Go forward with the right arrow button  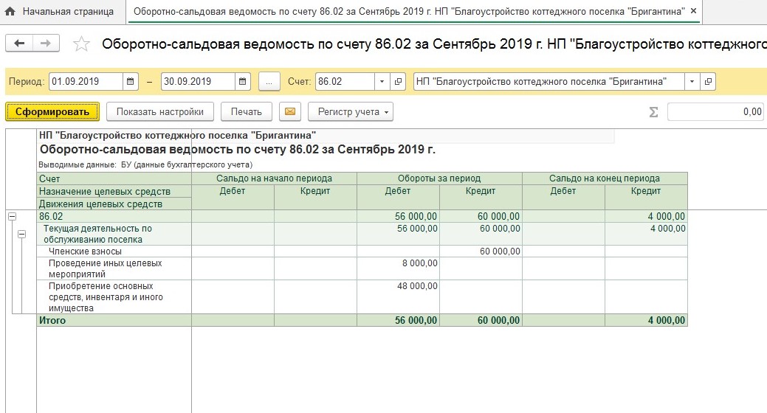coord(46,44)
